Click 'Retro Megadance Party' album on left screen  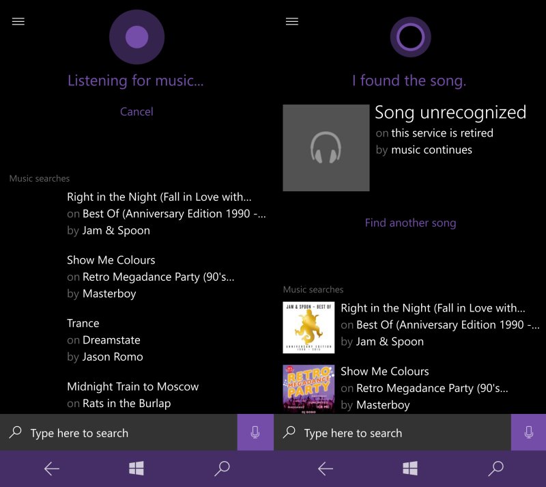[x=158, y=277]
